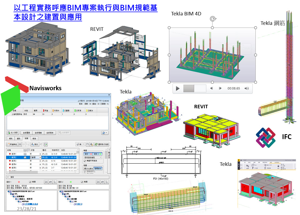This screenshot has height=215, width=300.
Task: Click the camera viewpoint icon for 衝突1
Action: pos(25,154)
